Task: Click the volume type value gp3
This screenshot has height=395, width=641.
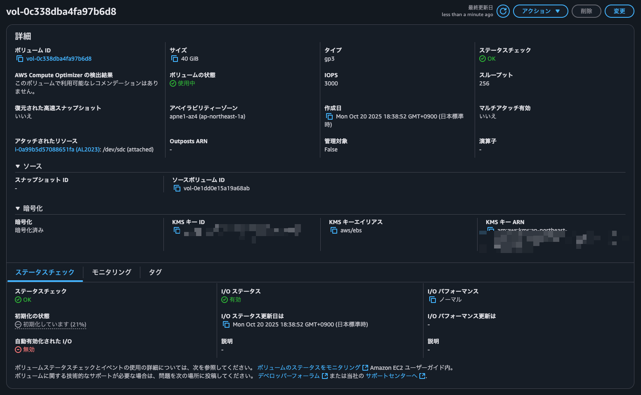Action: tap(329, 59)
